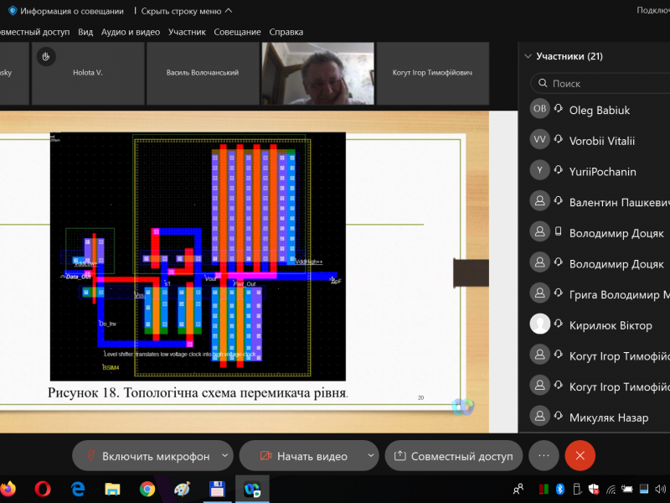670x503 pixels.
Task: Open Google Chrome from the taskbar
Action: [x=147, y=488]
